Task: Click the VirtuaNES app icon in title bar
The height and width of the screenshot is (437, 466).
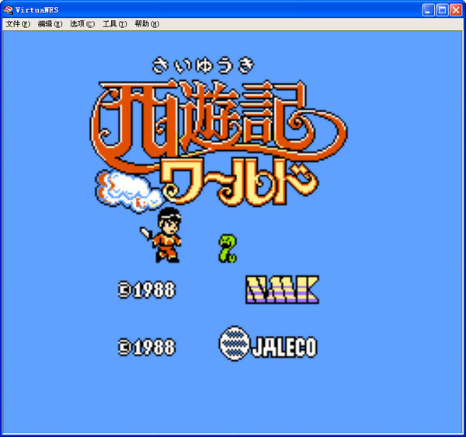Action: click(8, 10)
